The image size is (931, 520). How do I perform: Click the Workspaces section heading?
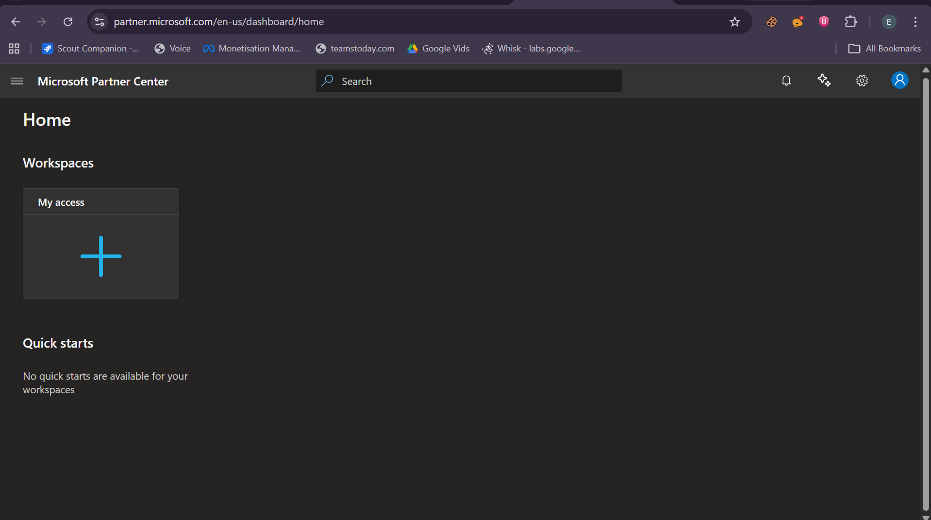[x=58, y=163]
